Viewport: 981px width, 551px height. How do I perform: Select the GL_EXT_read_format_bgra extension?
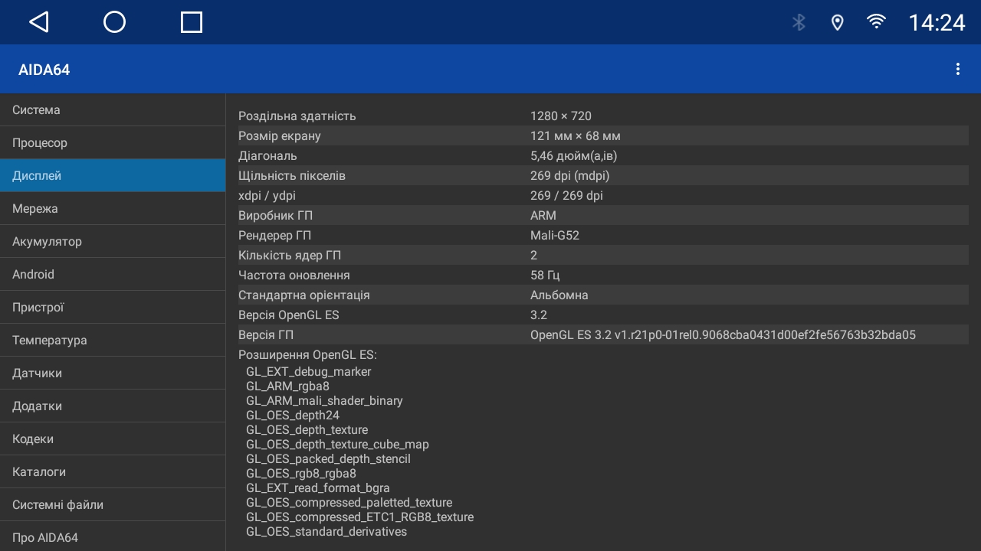click(x=318, y=488)
